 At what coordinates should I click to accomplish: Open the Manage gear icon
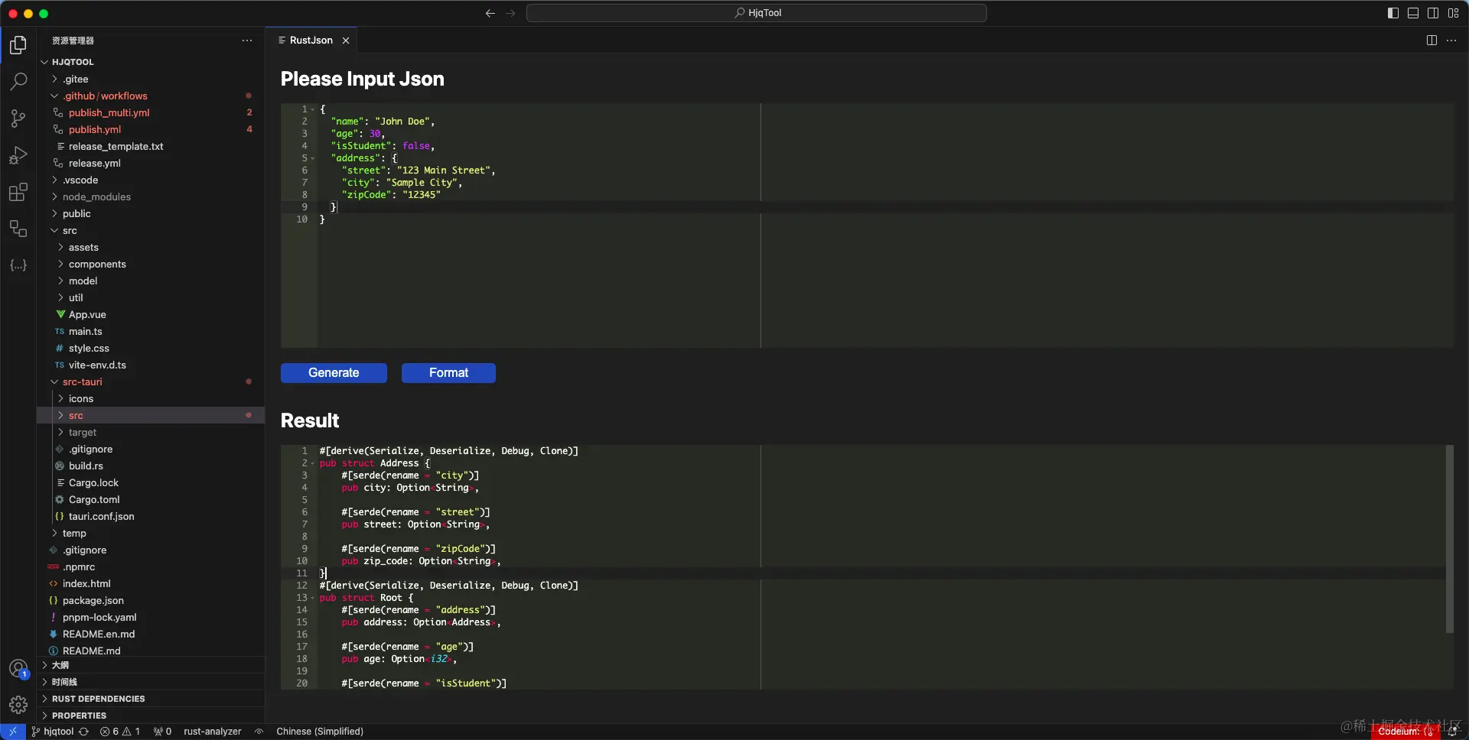[18, 705]
